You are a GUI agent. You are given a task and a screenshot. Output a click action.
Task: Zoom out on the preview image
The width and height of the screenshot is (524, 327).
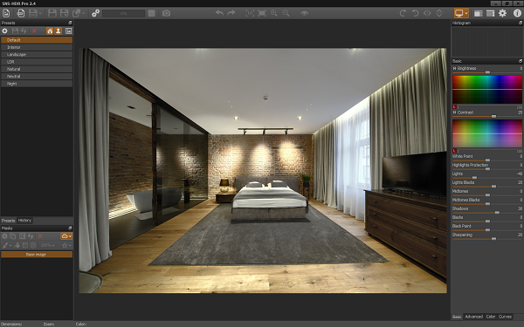click(x=286, y=13)
